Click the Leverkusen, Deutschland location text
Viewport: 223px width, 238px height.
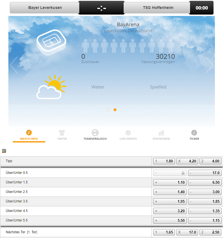128,31
